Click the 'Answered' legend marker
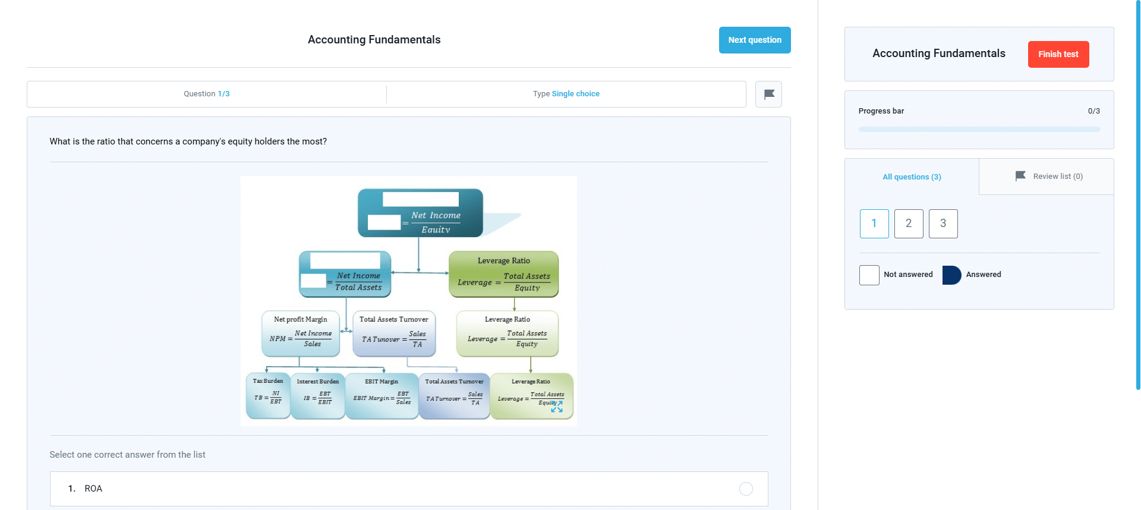 click(x=952, y=275)
